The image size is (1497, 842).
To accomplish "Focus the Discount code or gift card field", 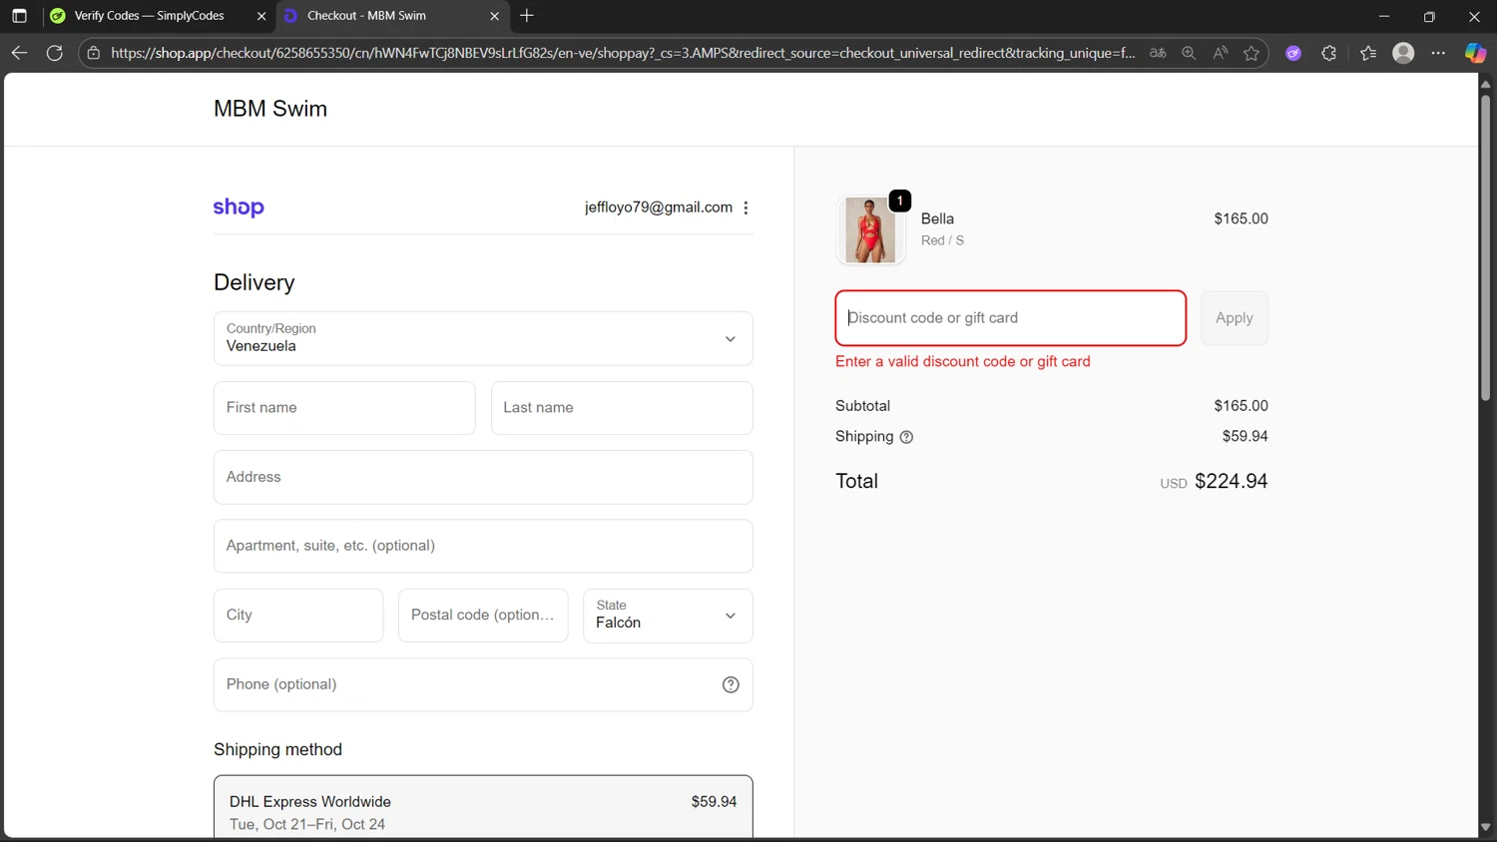I will pos(1010,318).
